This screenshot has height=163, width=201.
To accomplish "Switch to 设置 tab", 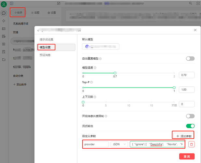I will [52, 13].
